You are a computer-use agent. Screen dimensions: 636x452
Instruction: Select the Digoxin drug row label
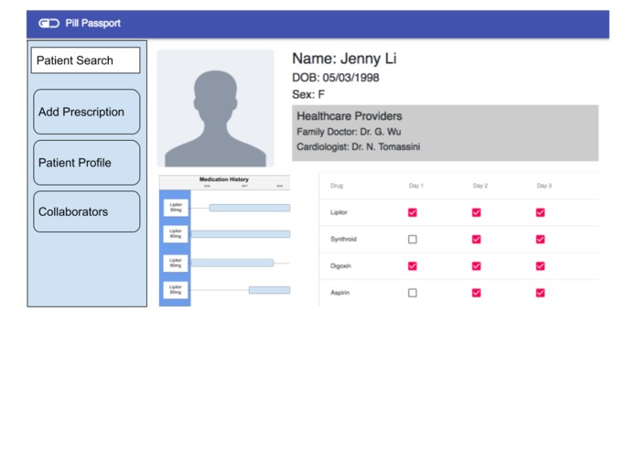(340, 266)
